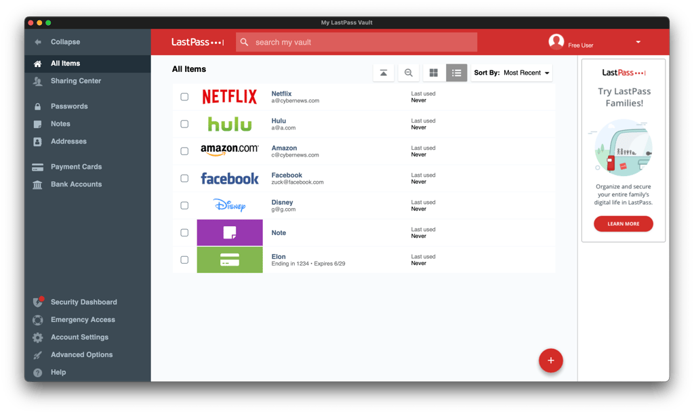Click the search magnifier icon in vault search

[x=244, y=42]
